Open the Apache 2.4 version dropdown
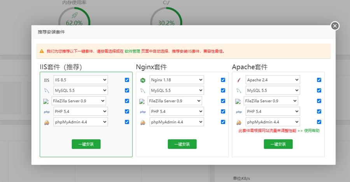 coord(272,80)
